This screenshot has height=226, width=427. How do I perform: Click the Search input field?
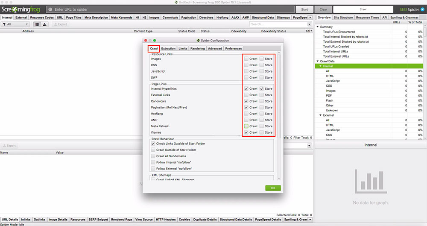(278, 24)
